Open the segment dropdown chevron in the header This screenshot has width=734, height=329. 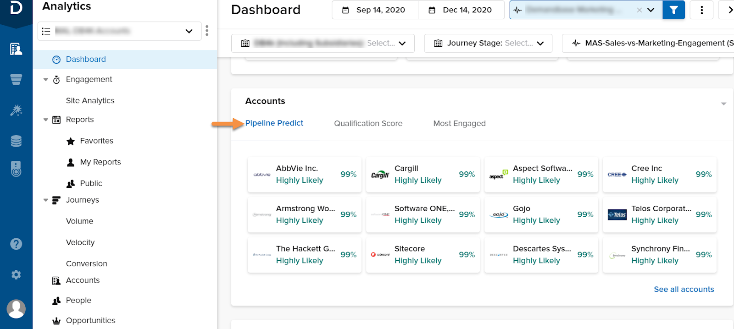point(651,10)
